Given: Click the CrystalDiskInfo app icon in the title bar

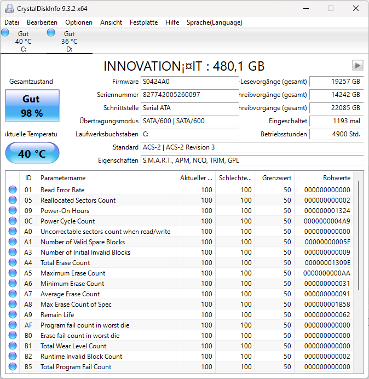Looking at the screenshot, I should [9, 8].
